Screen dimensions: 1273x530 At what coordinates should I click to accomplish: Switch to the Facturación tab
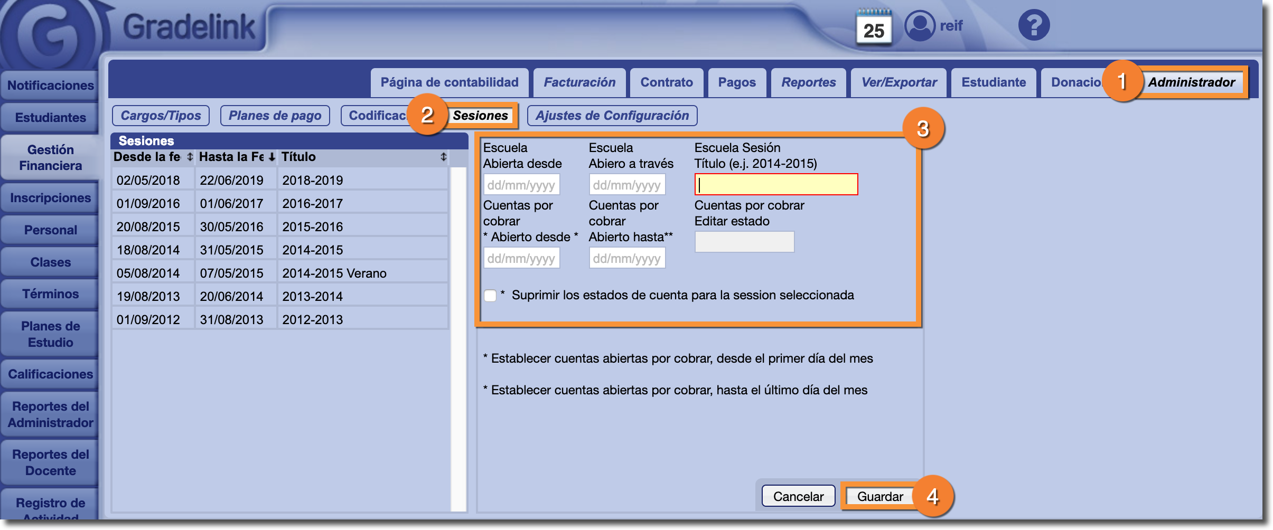click(x=579, y=82)
